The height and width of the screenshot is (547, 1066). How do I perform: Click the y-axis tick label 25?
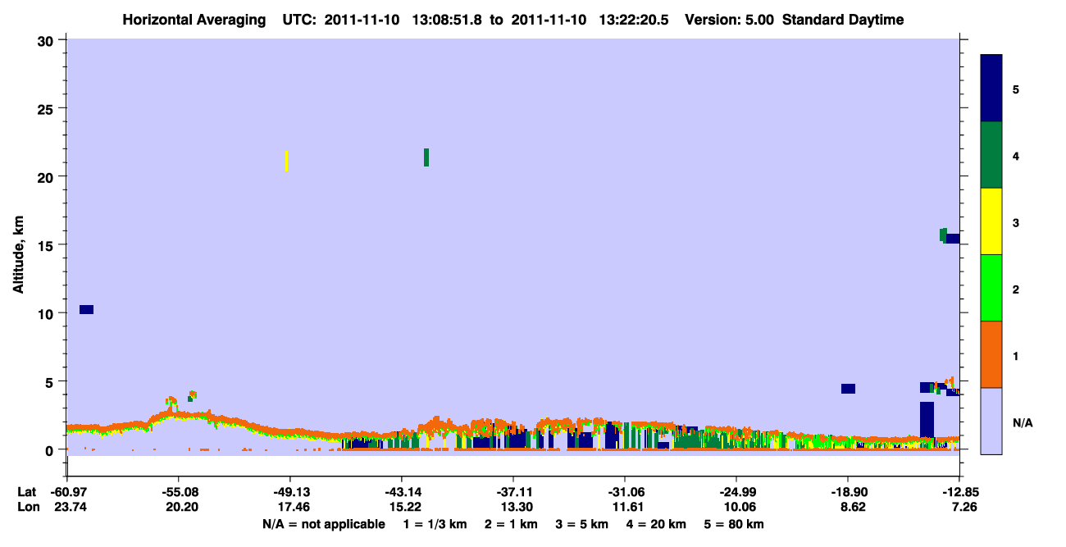pos(47,108)
